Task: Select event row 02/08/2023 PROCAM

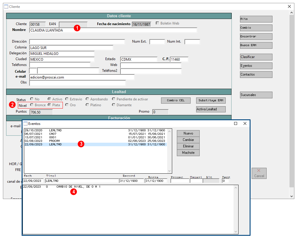Action: [96, 141]
